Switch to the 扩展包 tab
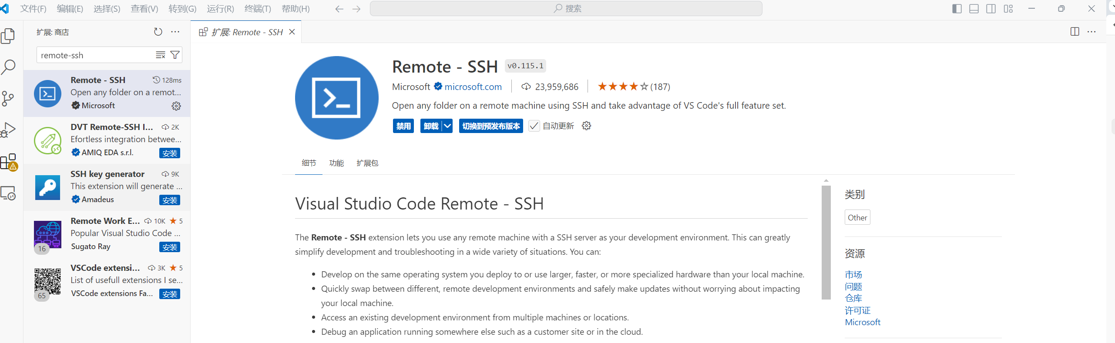This screenshot has height=343, width=1115. (367, 163)
